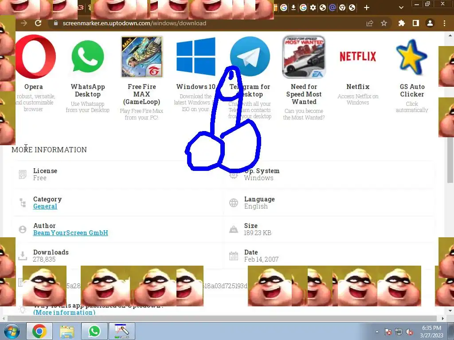This screenshot has width=454, height=340.
Task: Click the 'MORE INFORMATION' heading
Action: [49, 150]
